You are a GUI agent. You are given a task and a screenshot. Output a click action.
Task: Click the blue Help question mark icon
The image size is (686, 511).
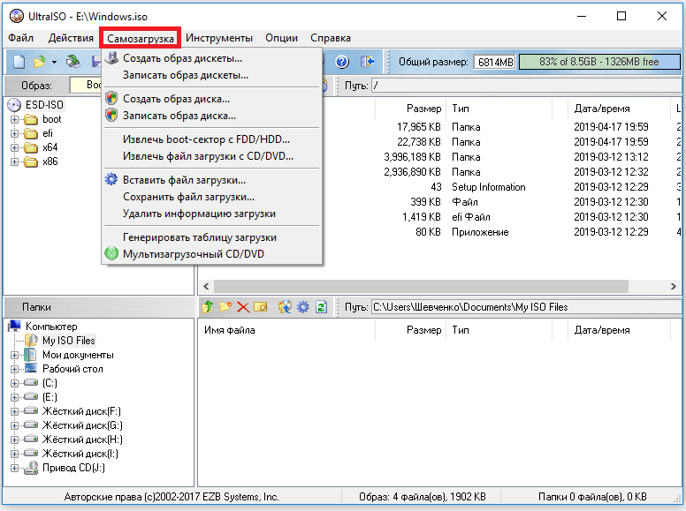pyautogui.click(x=342, y=62)
